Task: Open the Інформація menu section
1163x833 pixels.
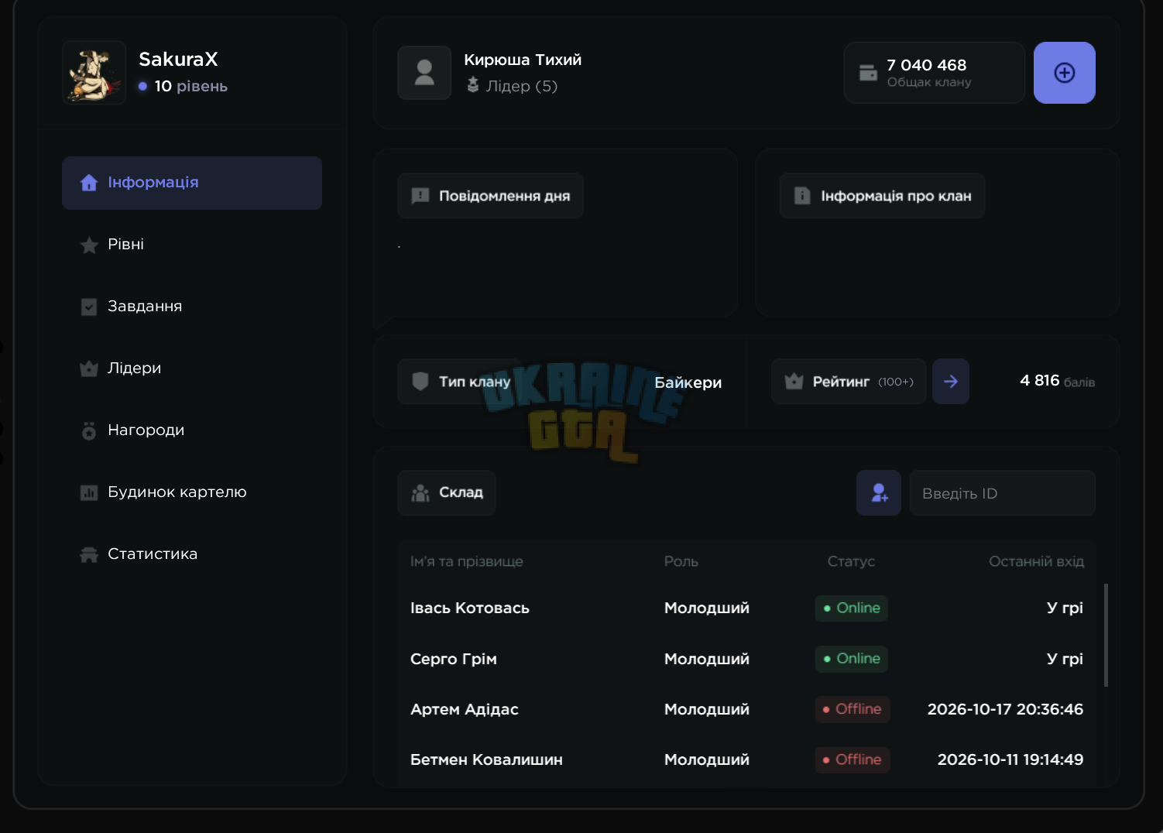Action: (x=192, y=183)
